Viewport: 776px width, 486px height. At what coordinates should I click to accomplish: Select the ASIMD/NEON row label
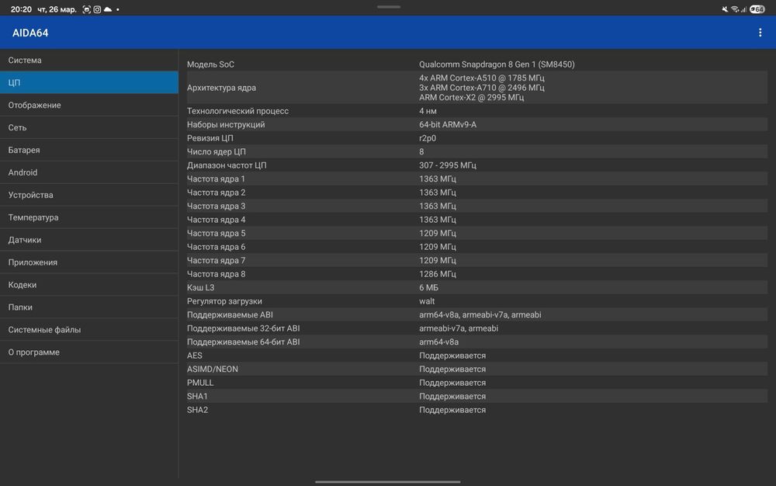coord(213,370)
